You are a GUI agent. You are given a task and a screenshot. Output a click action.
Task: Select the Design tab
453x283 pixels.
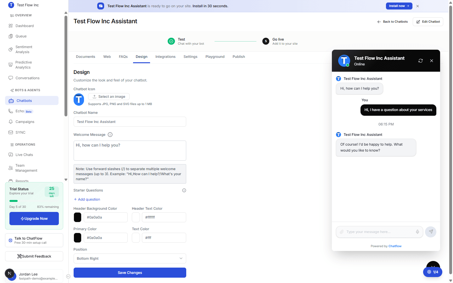(x=142, y=57)
